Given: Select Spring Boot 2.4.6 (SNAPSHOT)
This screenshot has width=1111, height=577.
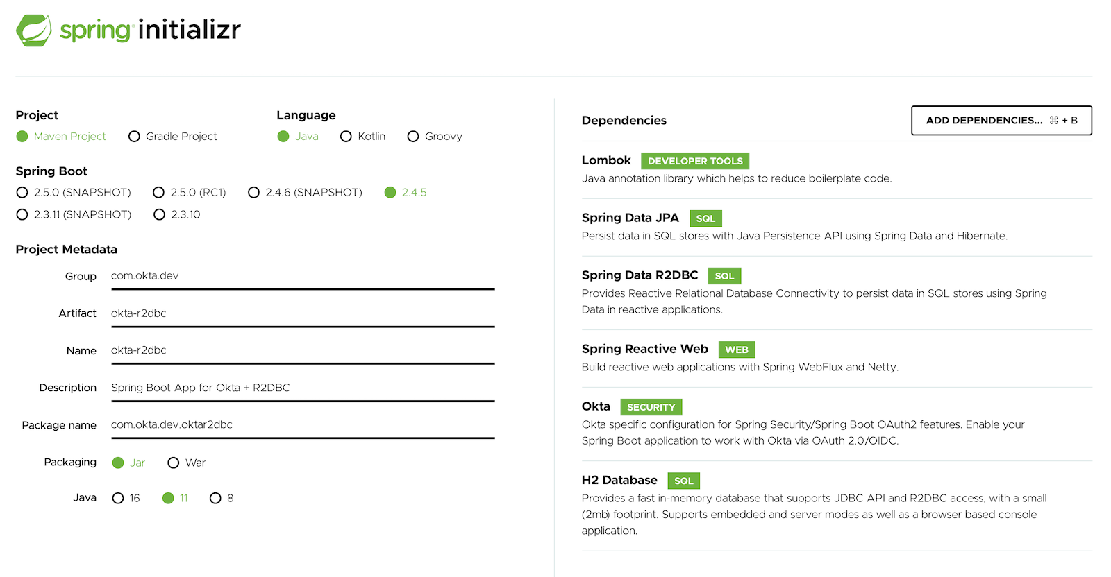Looking at the screenshot, I should pyautogui.click(x=306, y=192).
